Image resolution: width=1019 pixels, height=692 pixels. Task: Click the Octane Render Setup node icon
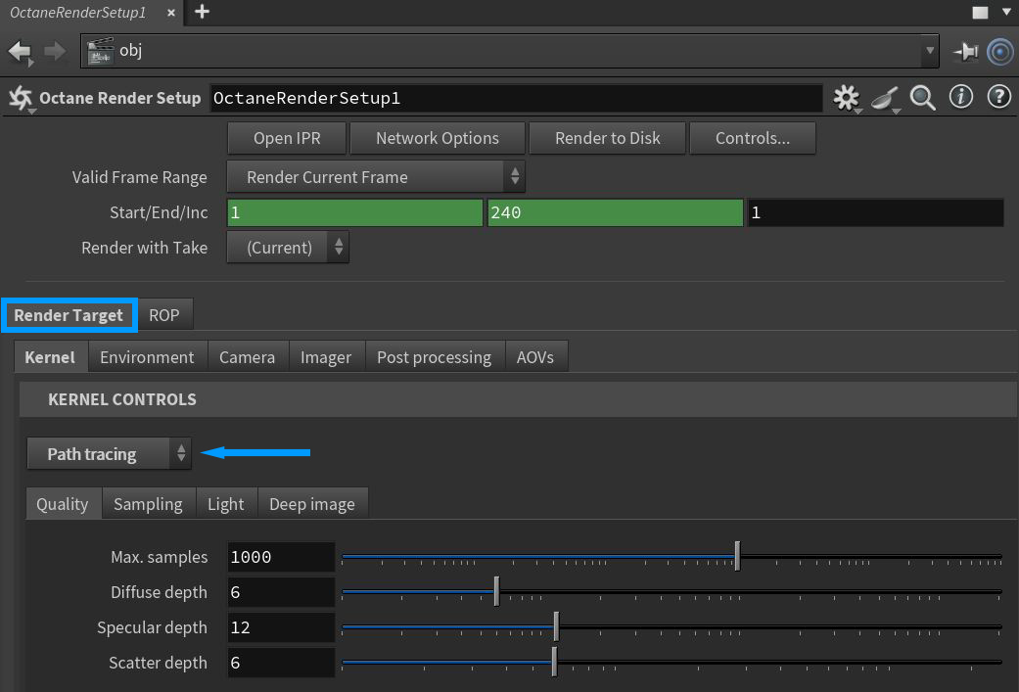pyautogui.click(x=20, y=98)
